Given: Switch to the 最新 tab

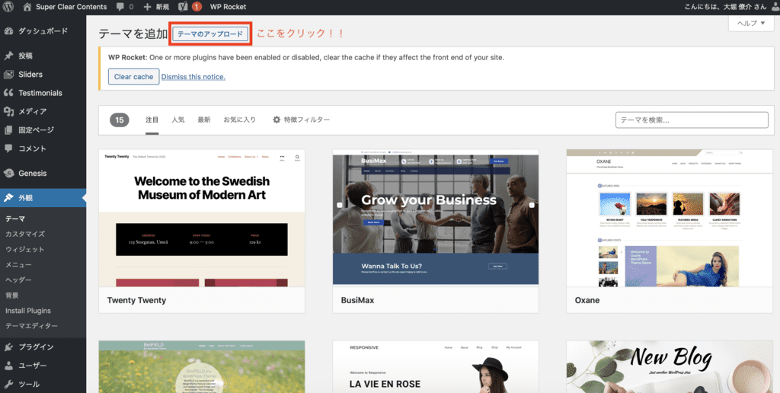Looking at the screenshot, I should point(203,120).
